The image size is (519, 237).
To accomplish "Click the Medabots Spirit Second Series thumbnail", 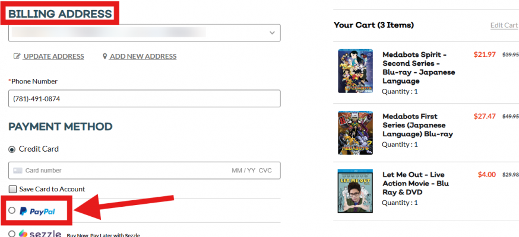I will coord(355,71).
